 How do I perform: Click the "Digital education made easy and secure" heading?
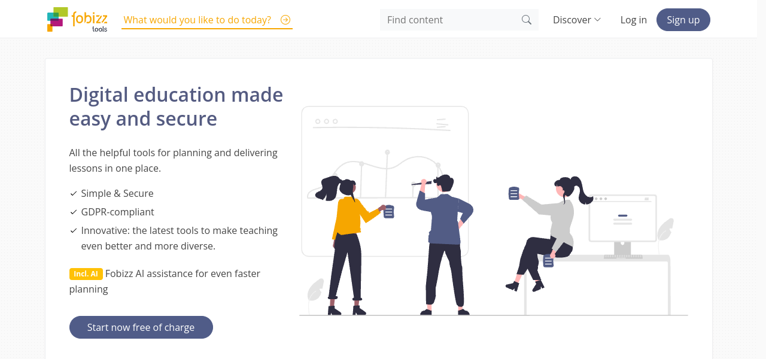176,107
